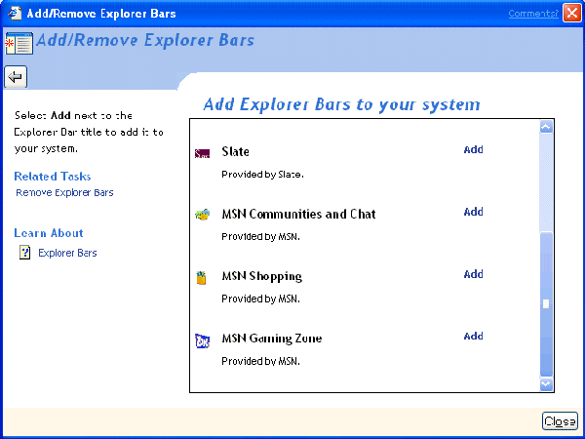Add the MSN Communities and Chat bar

point(473,212)
